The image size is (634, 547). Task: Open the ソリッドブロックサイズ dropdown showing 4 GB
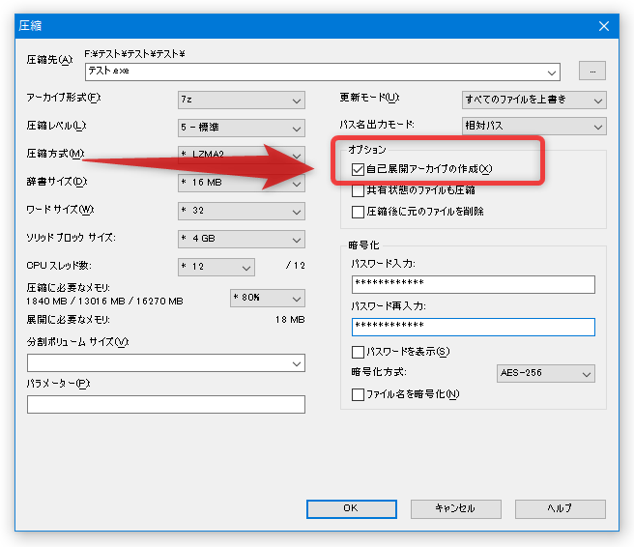[x=241, y=239]
